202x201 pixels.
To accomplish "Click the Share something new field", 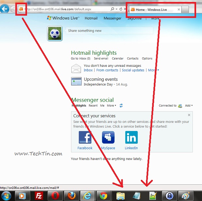I will 109,31.
